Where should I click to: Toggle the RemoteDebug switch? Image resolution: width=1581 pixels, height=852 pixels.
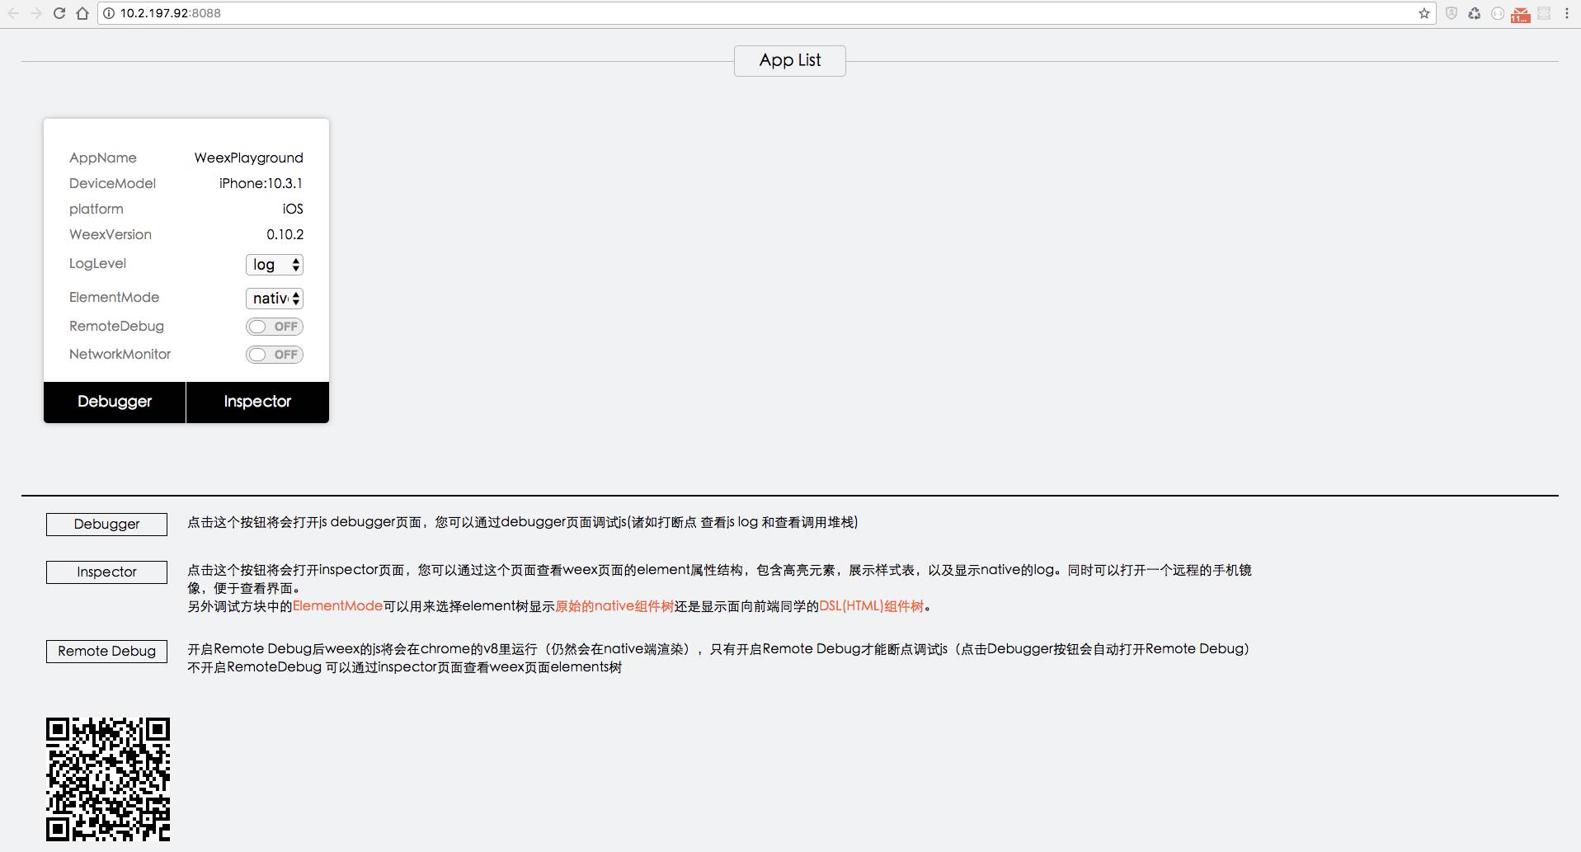point(275,327)
